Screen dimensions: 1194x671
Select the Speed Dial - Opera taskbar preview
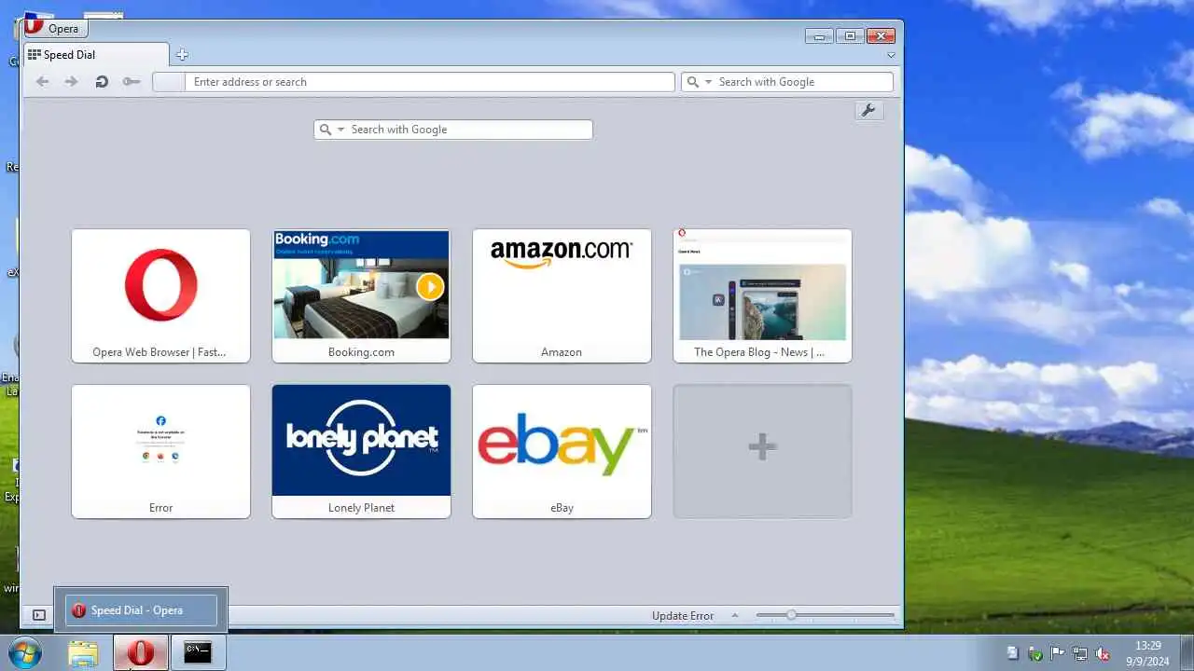tap(141, 610)
